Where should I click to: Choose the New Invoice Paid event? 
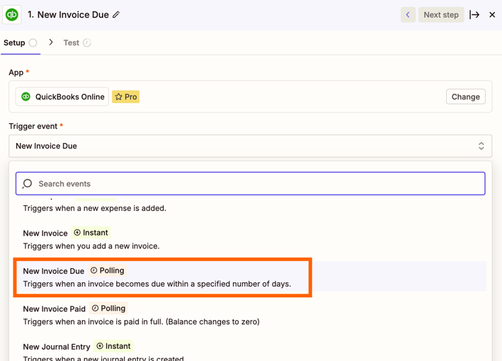click(x=251, y=314)
